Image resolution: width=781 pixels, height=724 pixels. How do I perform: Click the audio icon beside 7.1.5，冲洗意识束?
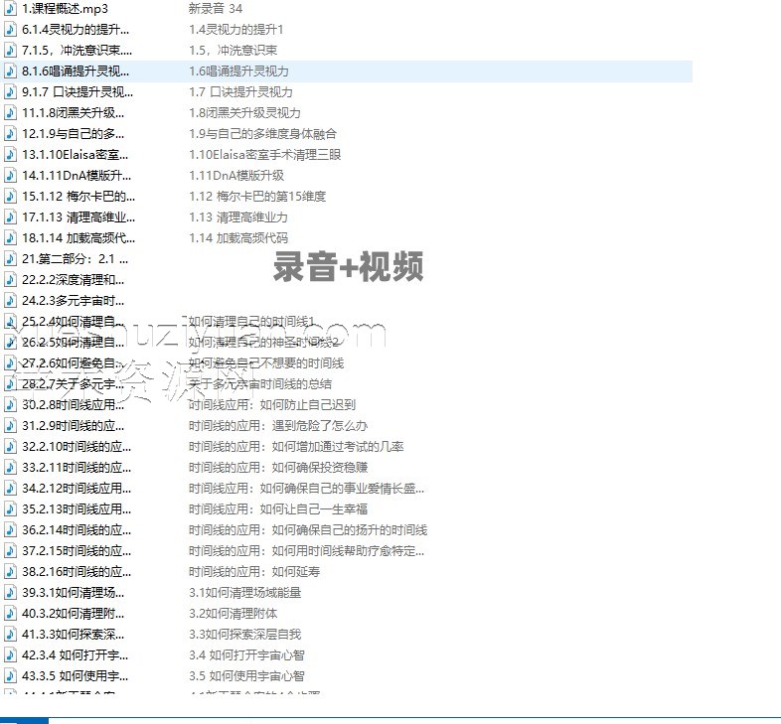click(10, 51)
